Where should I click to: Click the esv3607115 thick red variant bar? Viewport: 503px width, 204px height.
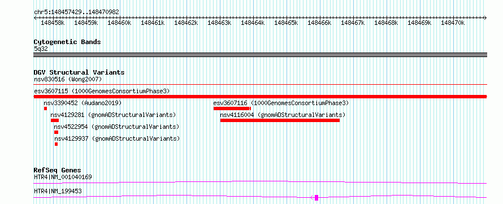(x=260, y=97)
